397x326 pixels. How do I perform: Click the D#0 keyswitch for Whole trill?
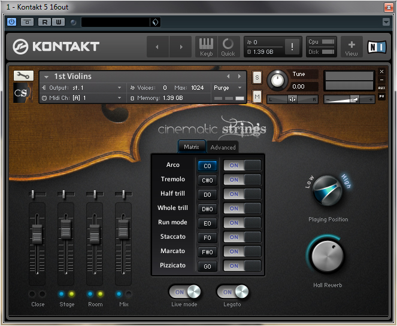pyautogui.click(x=207, y=209)
